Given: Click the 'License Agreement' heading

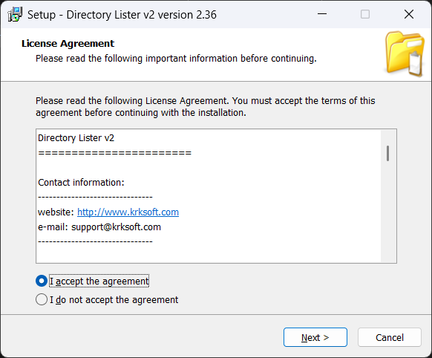Looking at the screenshot, I should tap(68, 44).
